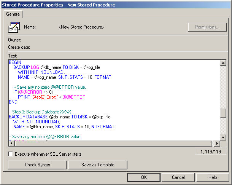Click the Permissions... button
Image resolution: width=232 pixels, height=185 pixels.
[x=207, y=27]
